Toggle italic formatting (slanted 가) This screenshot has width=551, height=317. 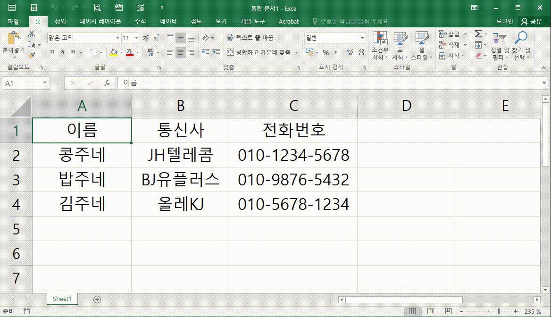62,52
